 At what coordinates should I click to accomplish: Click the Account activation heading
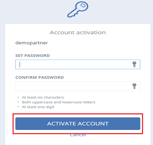coord(78,32)
